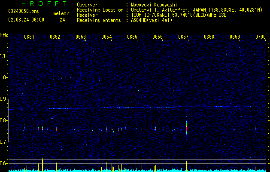Click the 0657 time marker
This screenshot has width=270, height=172.
coord(183,37)
